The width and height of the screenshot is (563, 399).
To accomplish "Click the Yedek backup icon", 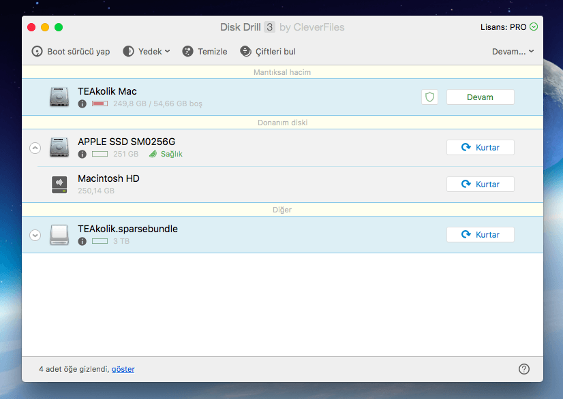I will click(x=129, y=51).
